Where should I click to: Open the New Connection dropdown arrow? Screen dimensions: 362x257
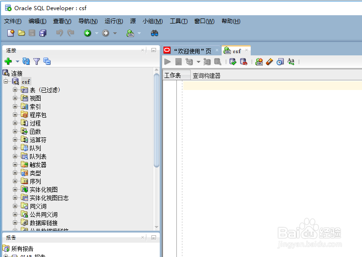[18, 61]
